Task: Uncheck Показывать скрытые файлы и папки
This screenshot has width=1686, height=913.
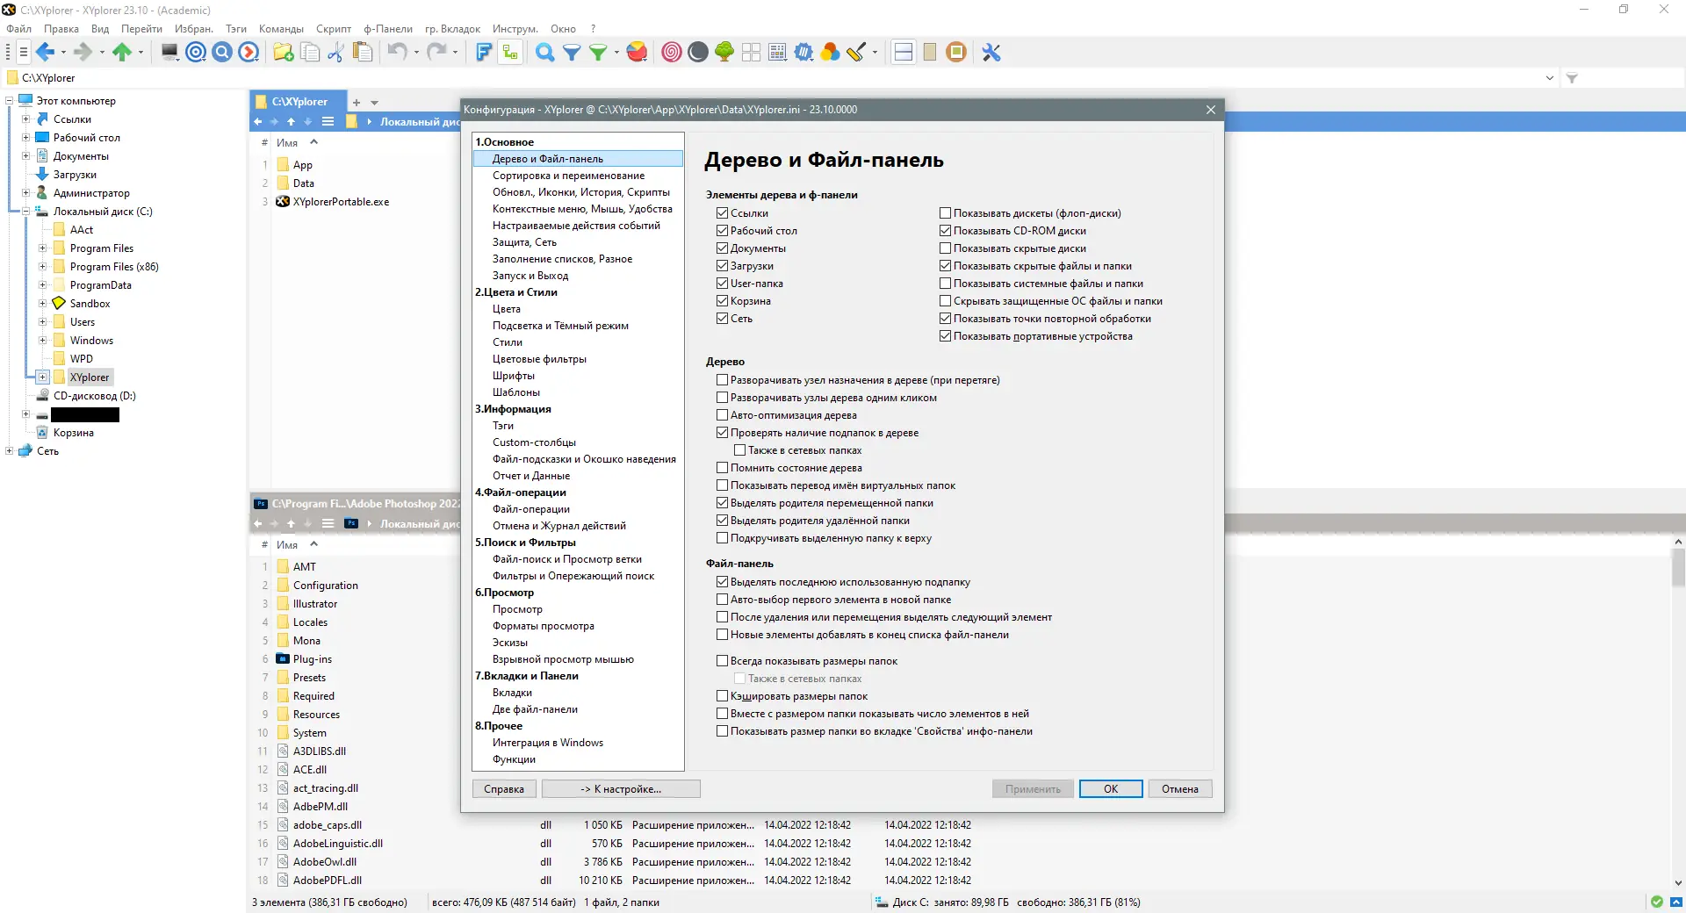Action: point(945,266)
